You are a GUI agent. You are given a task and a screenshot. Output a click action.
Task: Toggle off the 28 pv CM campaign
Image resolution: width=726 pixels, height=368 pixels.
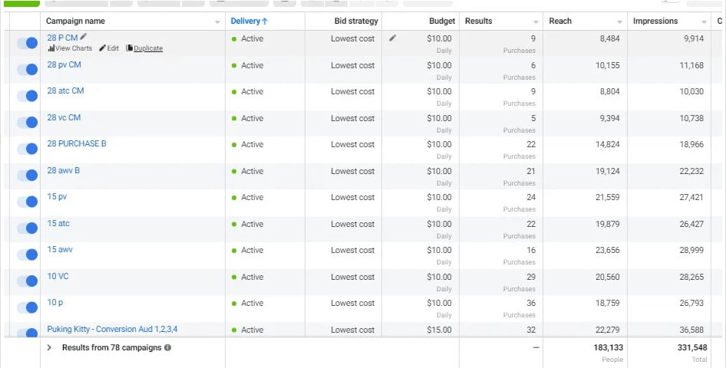[27, 69]
